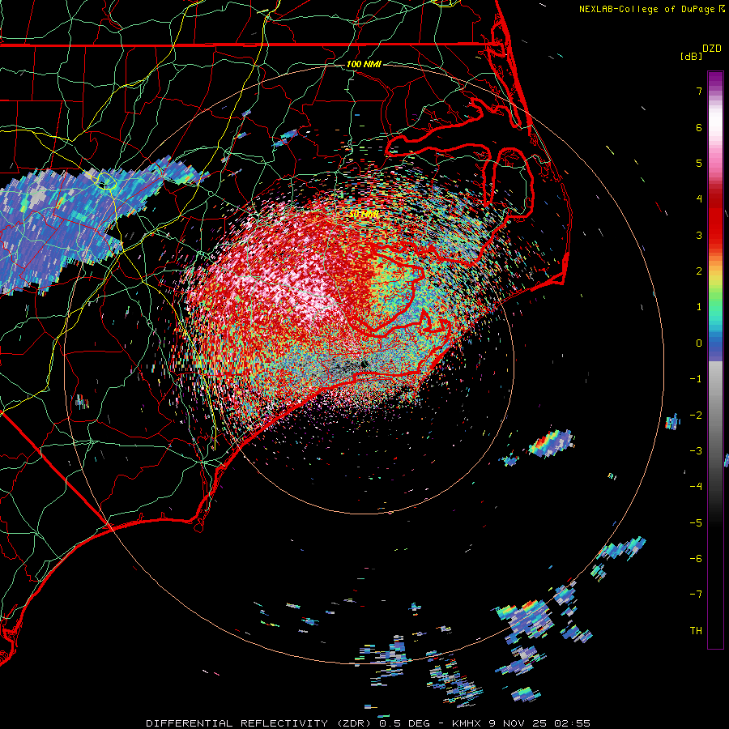
Task: Click the TH label on color scale
Action: tap(696, 631)
